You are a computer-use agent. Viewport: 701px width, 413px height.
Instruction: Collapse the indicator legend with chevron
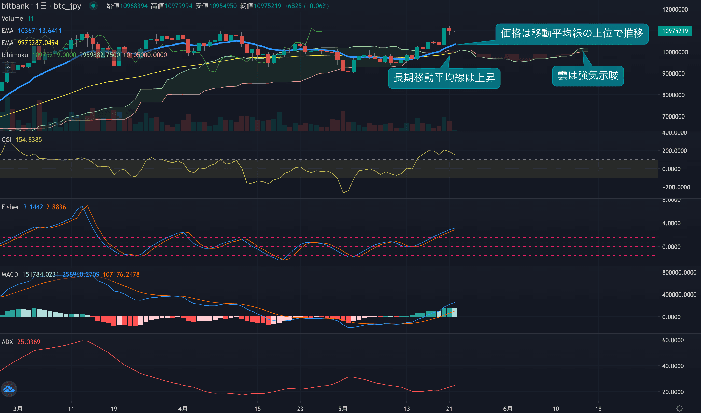(x=9, y=67)
